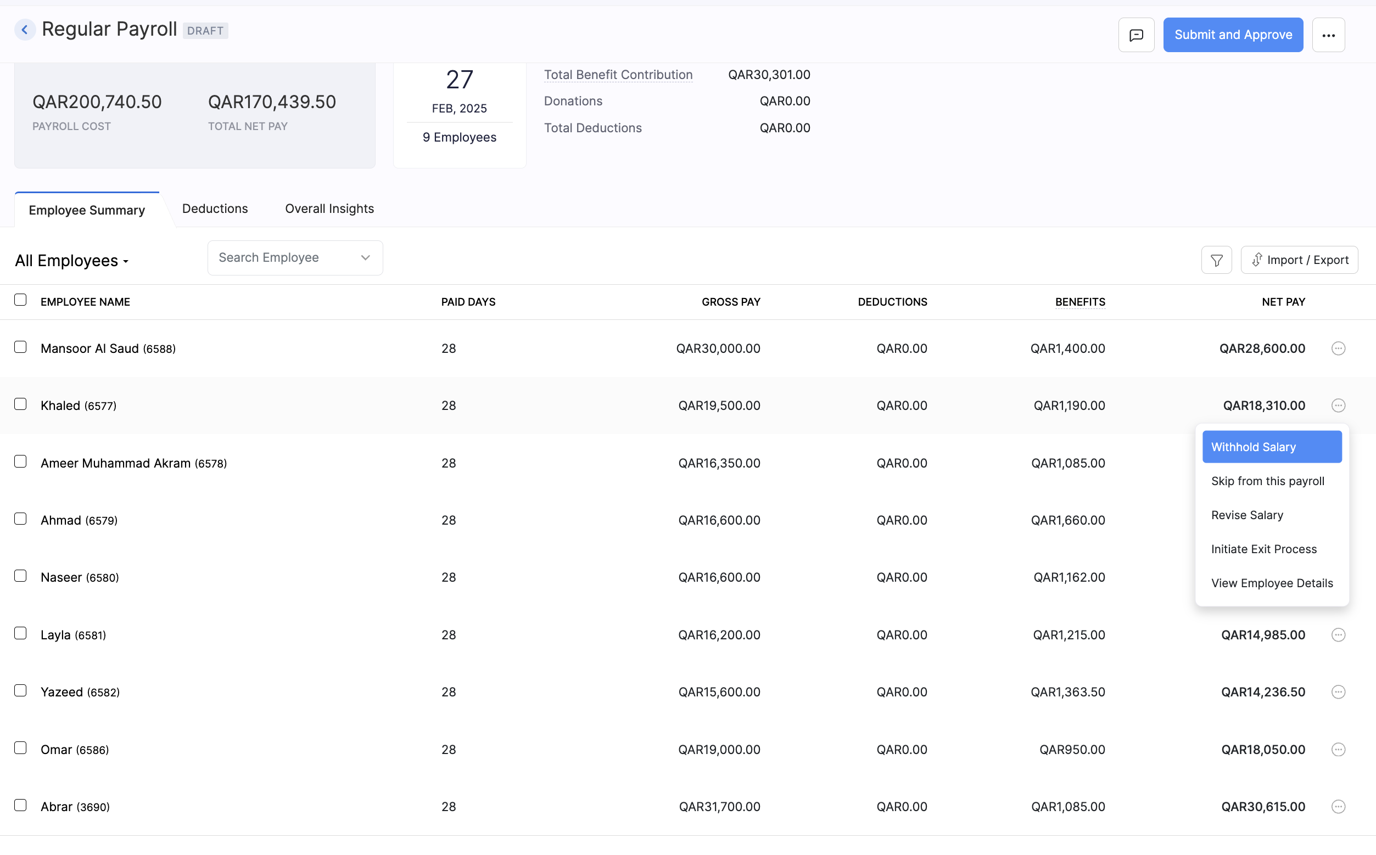
Task: Open the comments icon near Submit and Approve
Action: click(1136, 35)
